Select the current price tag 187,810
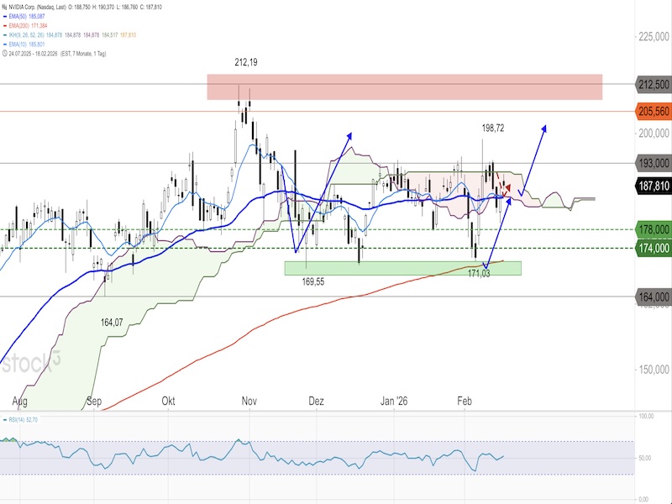672x504 pixels. point(653,186)
